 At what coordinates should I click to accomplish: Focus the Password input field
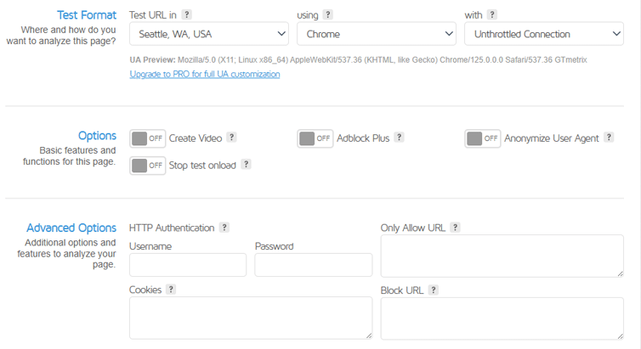pyautogui.click(x=313, y=265)
